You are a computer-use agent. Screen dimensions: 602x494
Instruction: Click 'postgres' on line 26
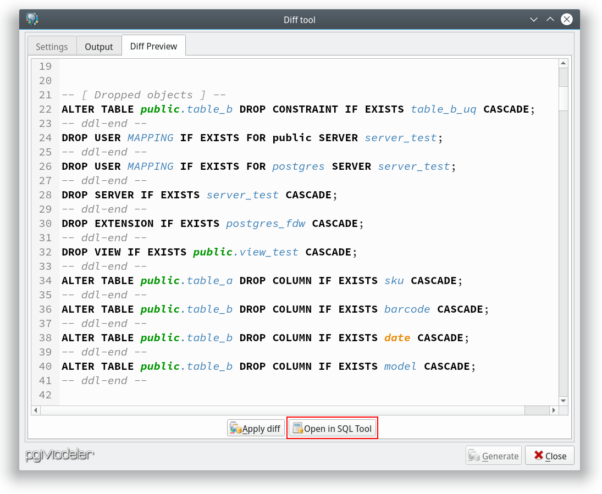tap(299, 166)
